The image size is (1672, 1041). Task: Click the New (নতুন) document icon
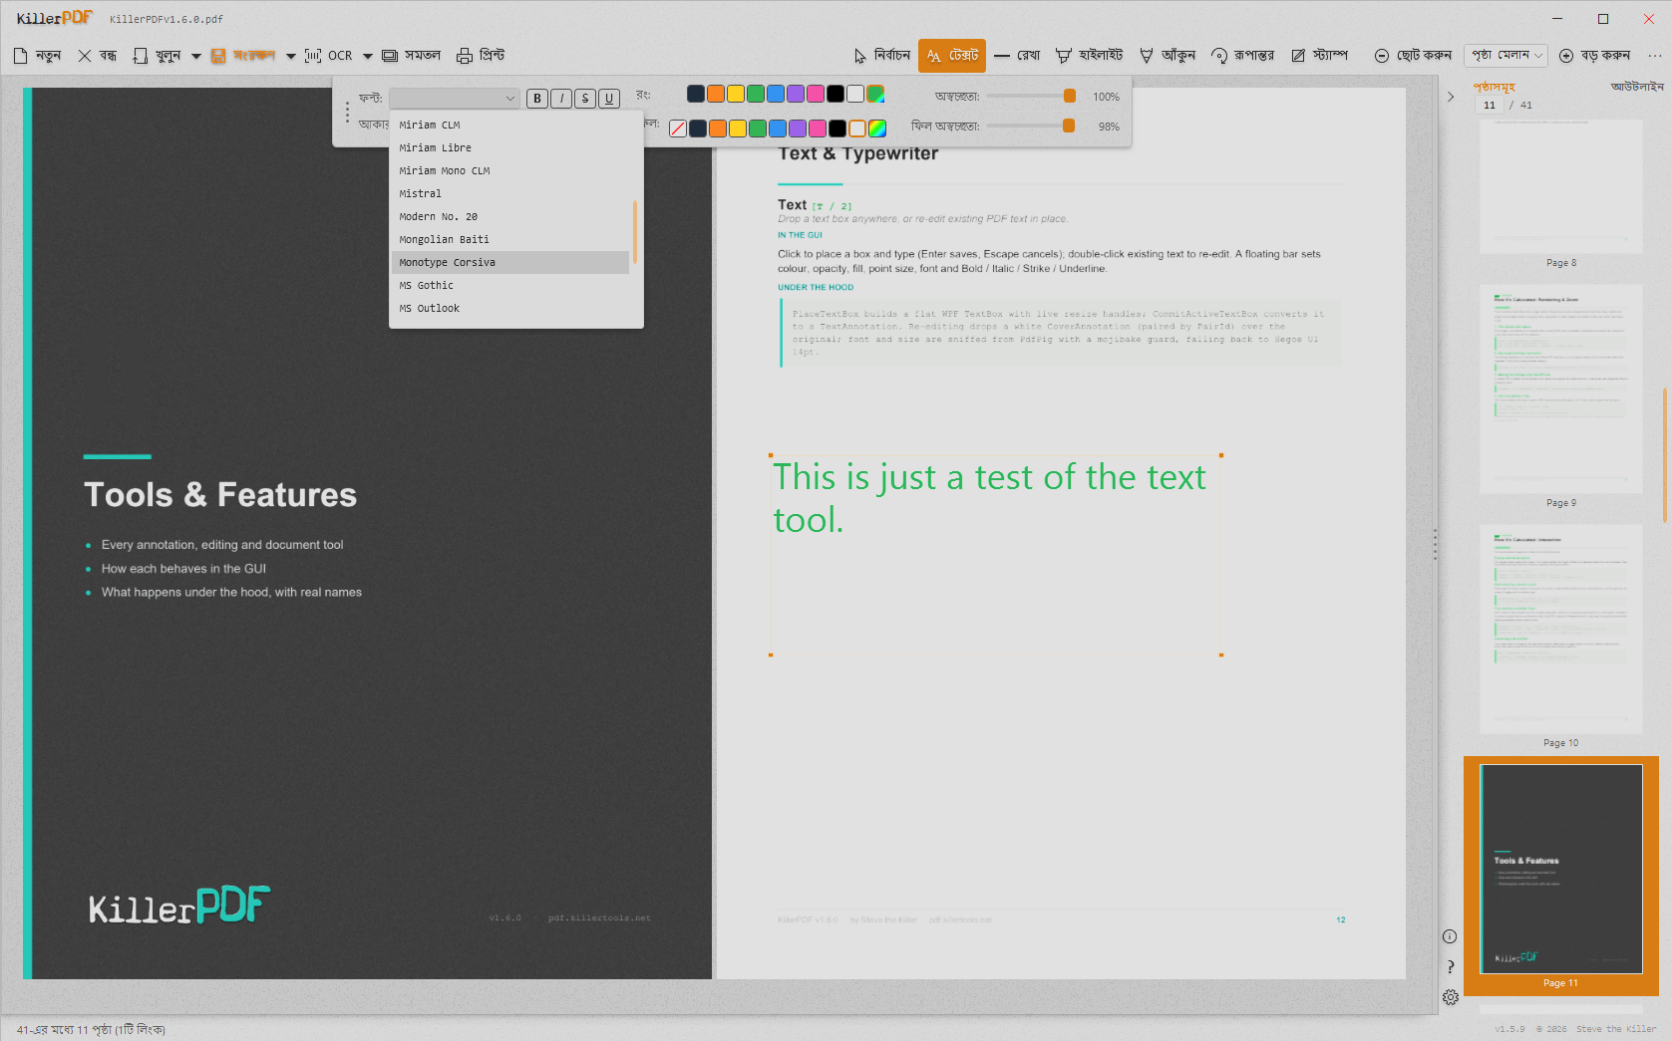(21, 56)
